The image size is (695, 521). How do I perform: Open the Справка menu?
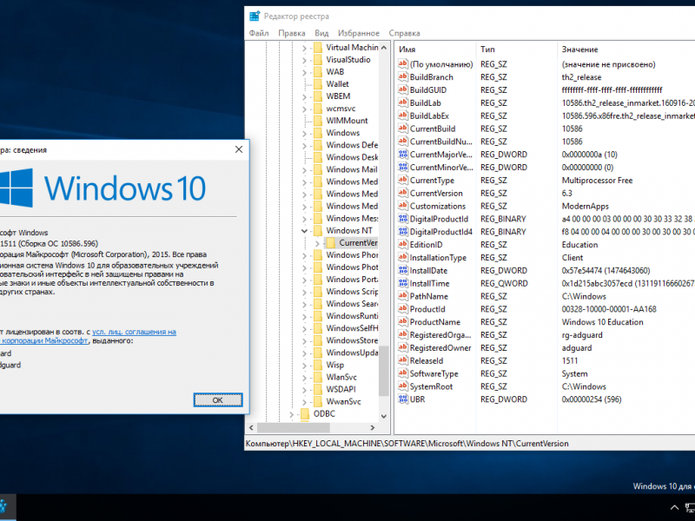[404, 33]
